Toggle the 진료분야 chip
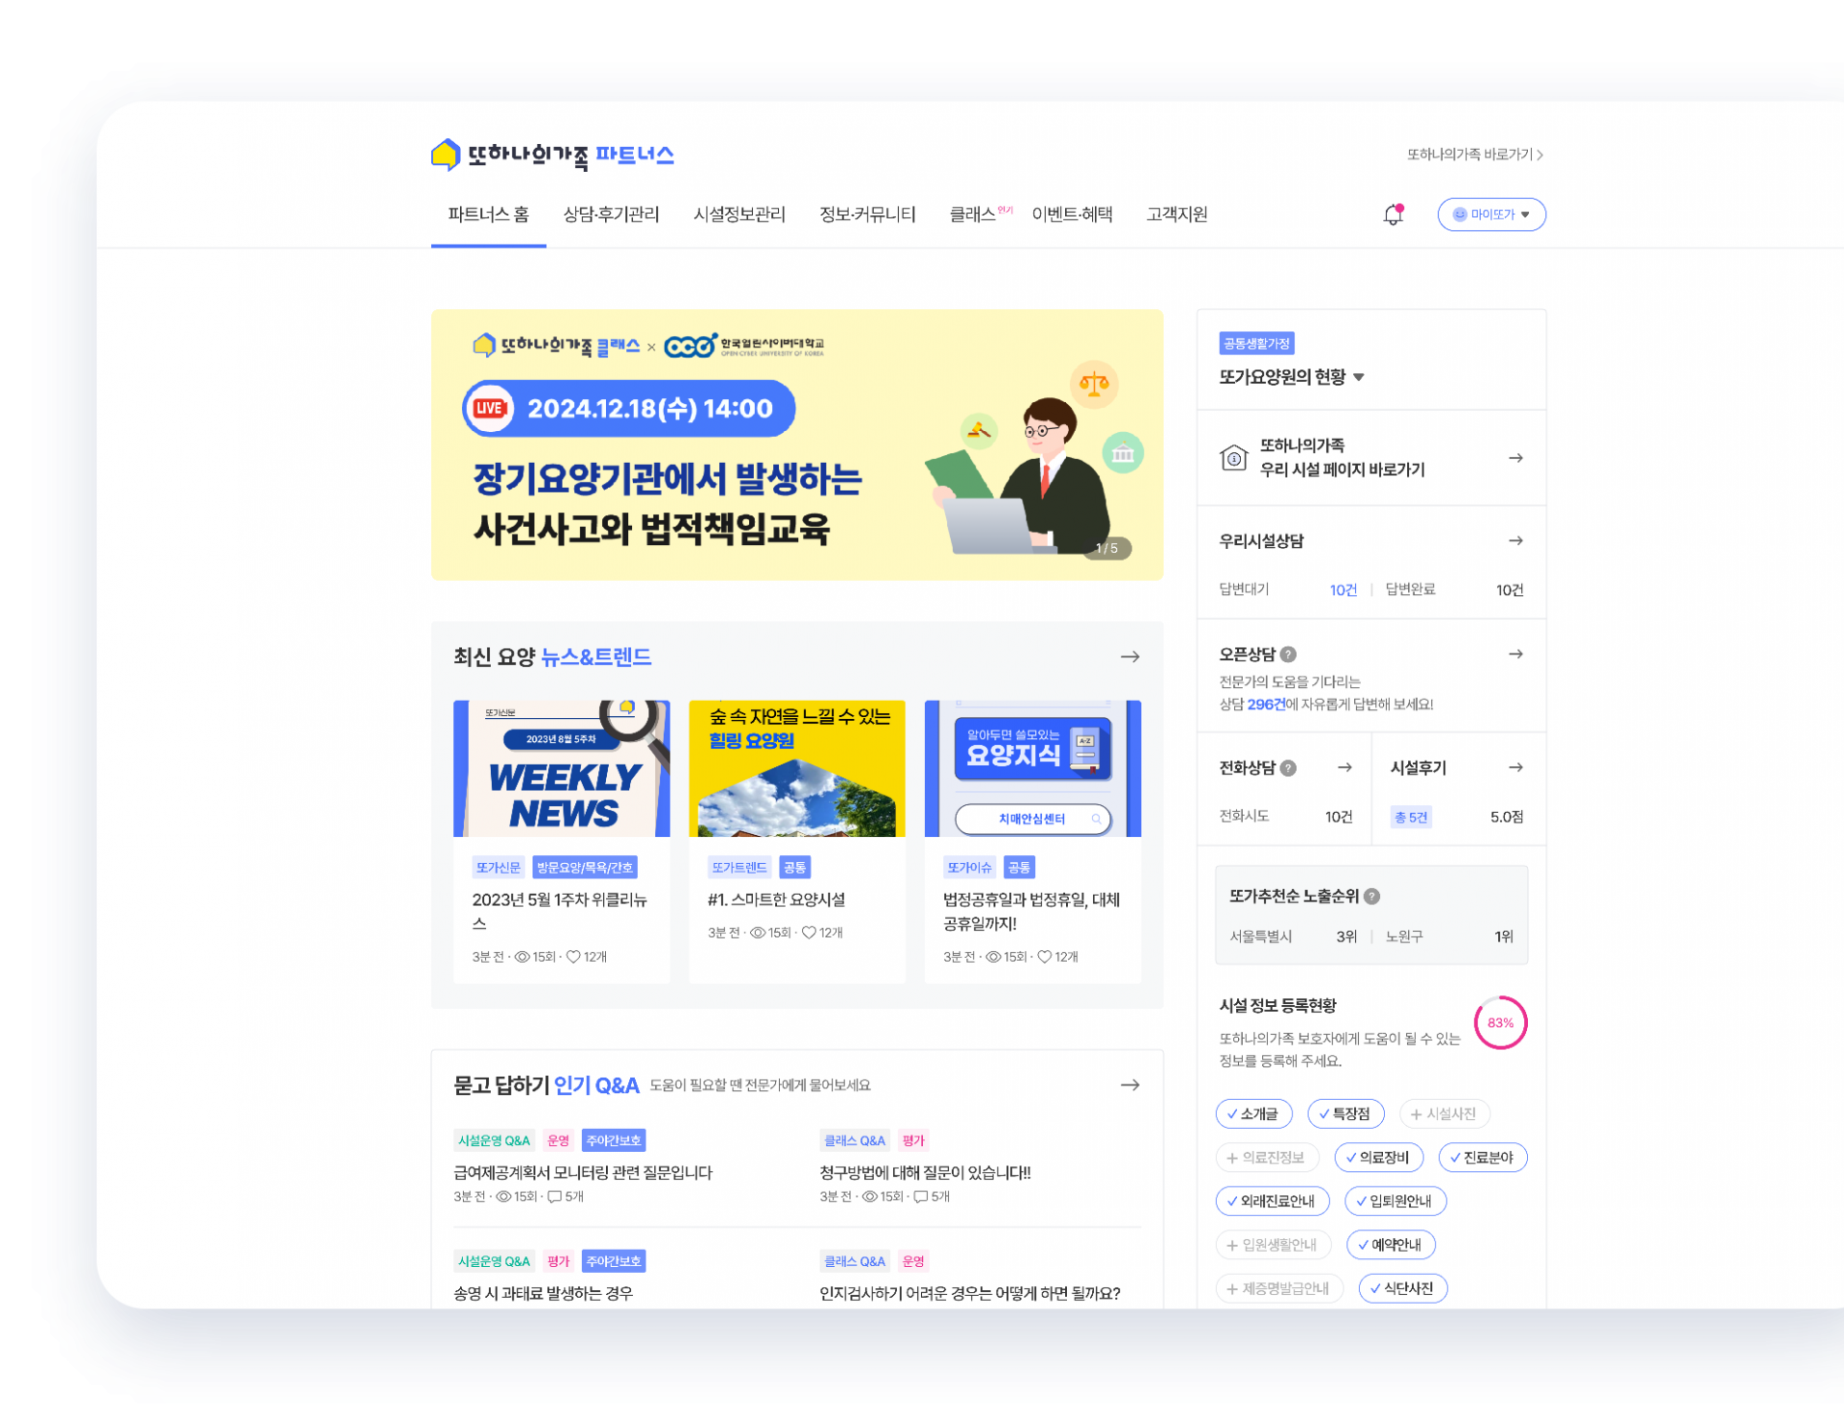Viewport: 1844px width, 1411px height. click(1482, 1158)
